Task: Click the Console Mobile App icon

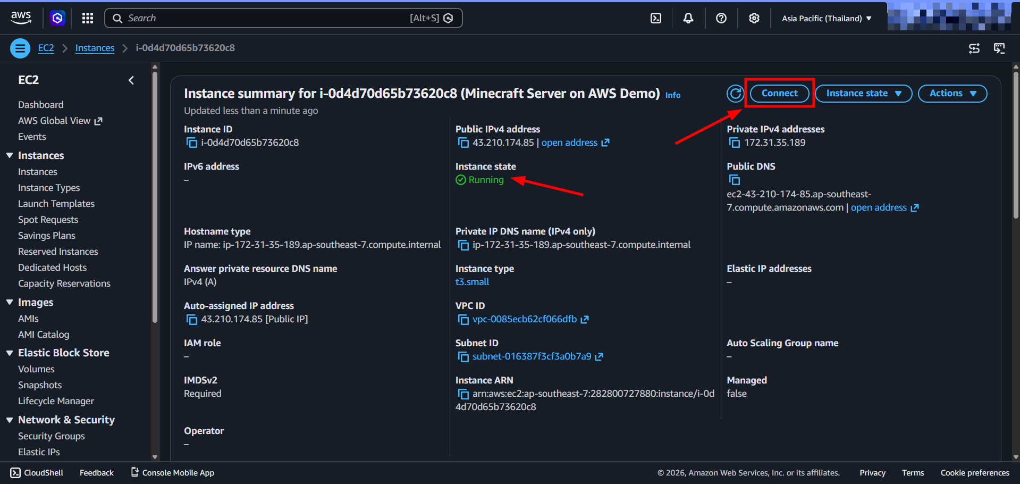Action: click(x=135, y=472)
